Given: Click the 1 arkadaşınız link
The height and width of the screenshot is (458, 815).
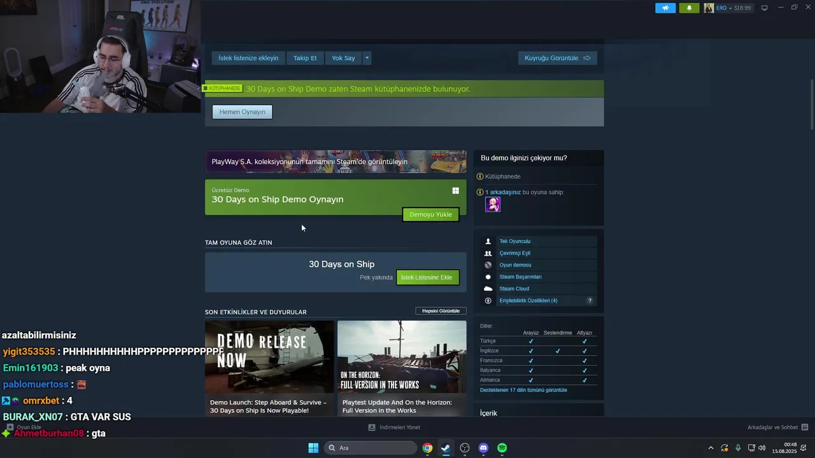Looking at the screenshot, I should tap(503, 192).
